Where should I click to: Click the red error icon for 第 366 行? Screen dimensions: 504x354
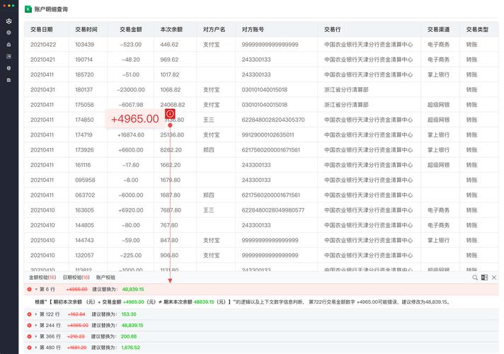29,336
